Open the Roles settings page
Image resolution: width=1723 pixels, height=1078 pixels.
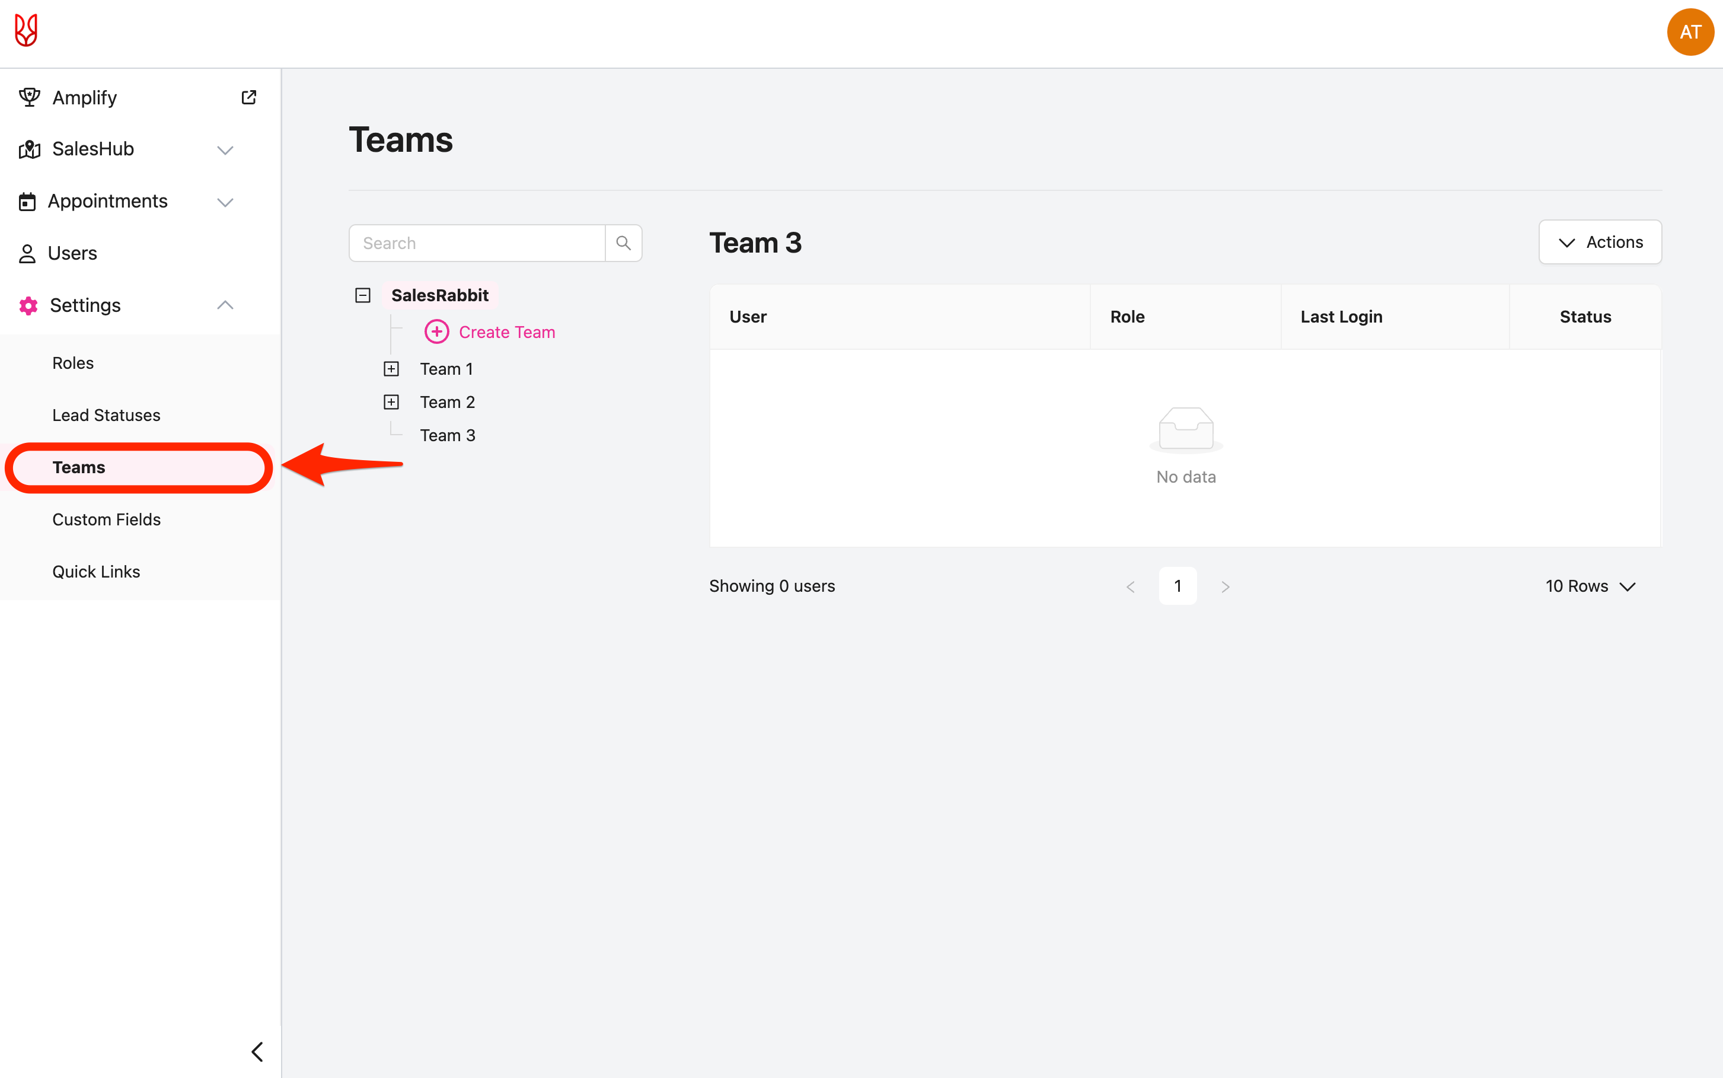coord(73,363)
